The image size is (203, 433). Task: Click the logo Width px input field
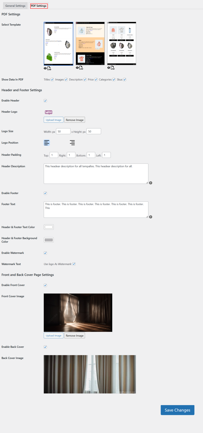[63, 131]
